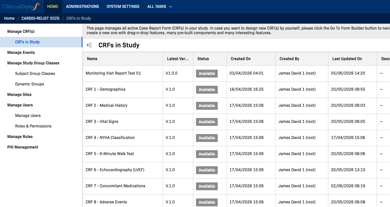Click Available badge for CRF 3 Vital Signs

[x=207, y=122]
